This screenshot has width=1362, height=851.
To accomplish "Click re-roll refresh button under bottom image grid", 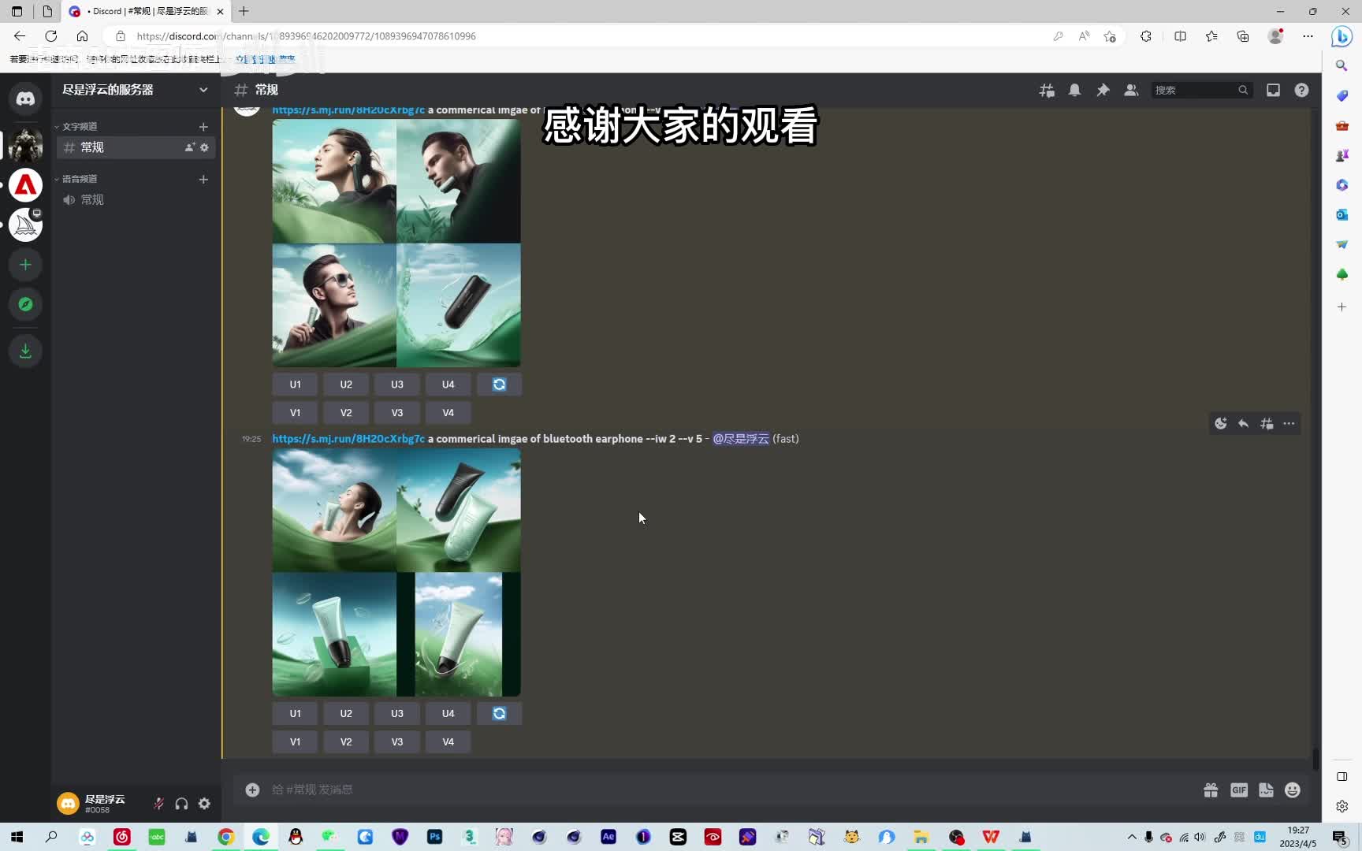I will [499, 714].
